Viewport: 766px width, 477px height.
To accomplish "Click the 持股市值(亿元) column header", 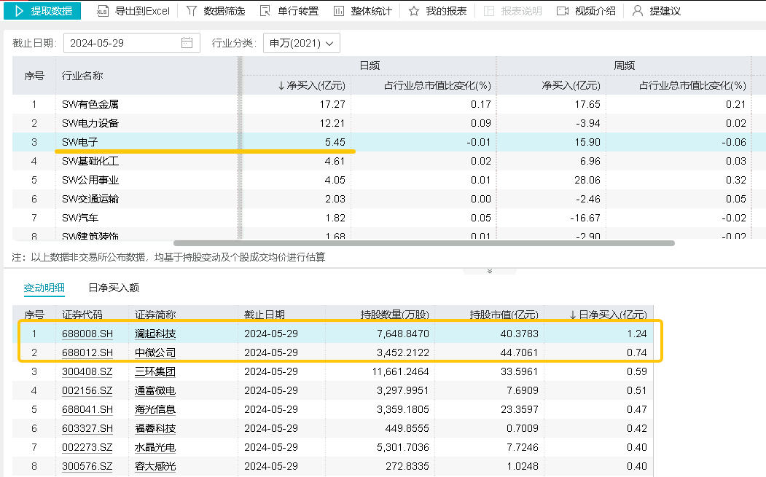I will 504,315.
